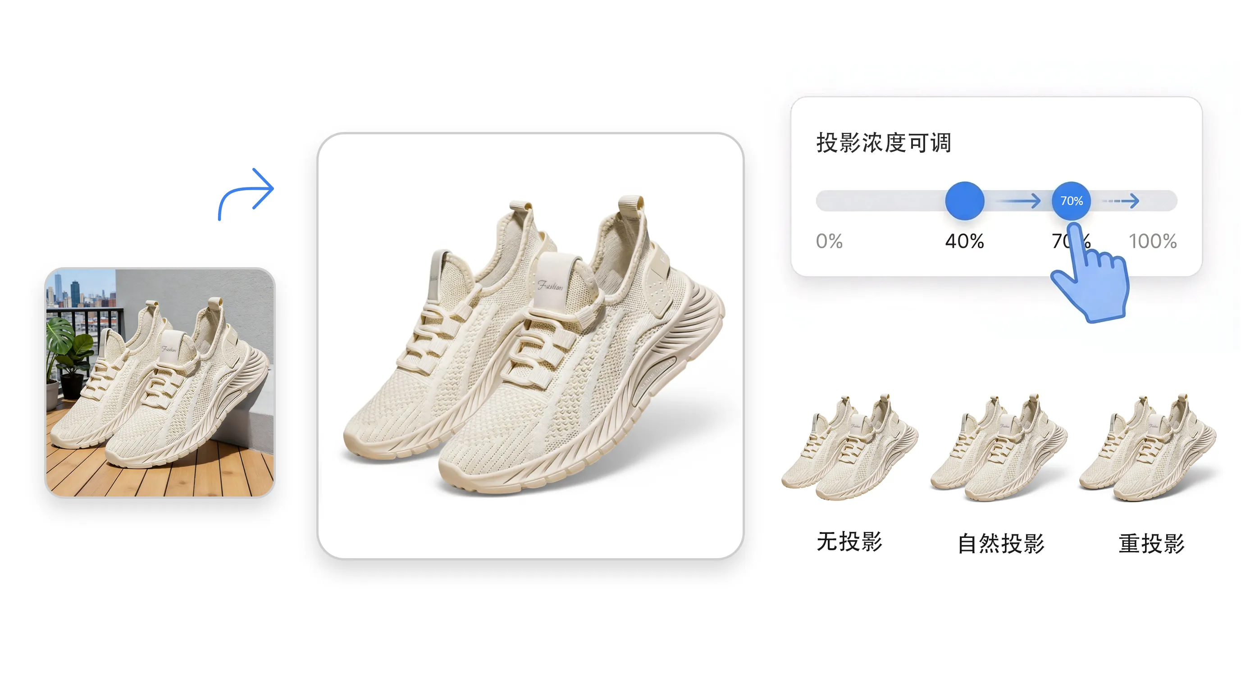Click the solid arrow between slider handles

(x=1018, y=201)
